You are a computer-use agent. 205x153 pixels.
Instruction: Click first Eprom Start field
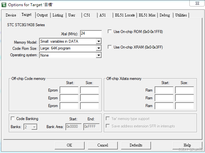coord(69,90)
